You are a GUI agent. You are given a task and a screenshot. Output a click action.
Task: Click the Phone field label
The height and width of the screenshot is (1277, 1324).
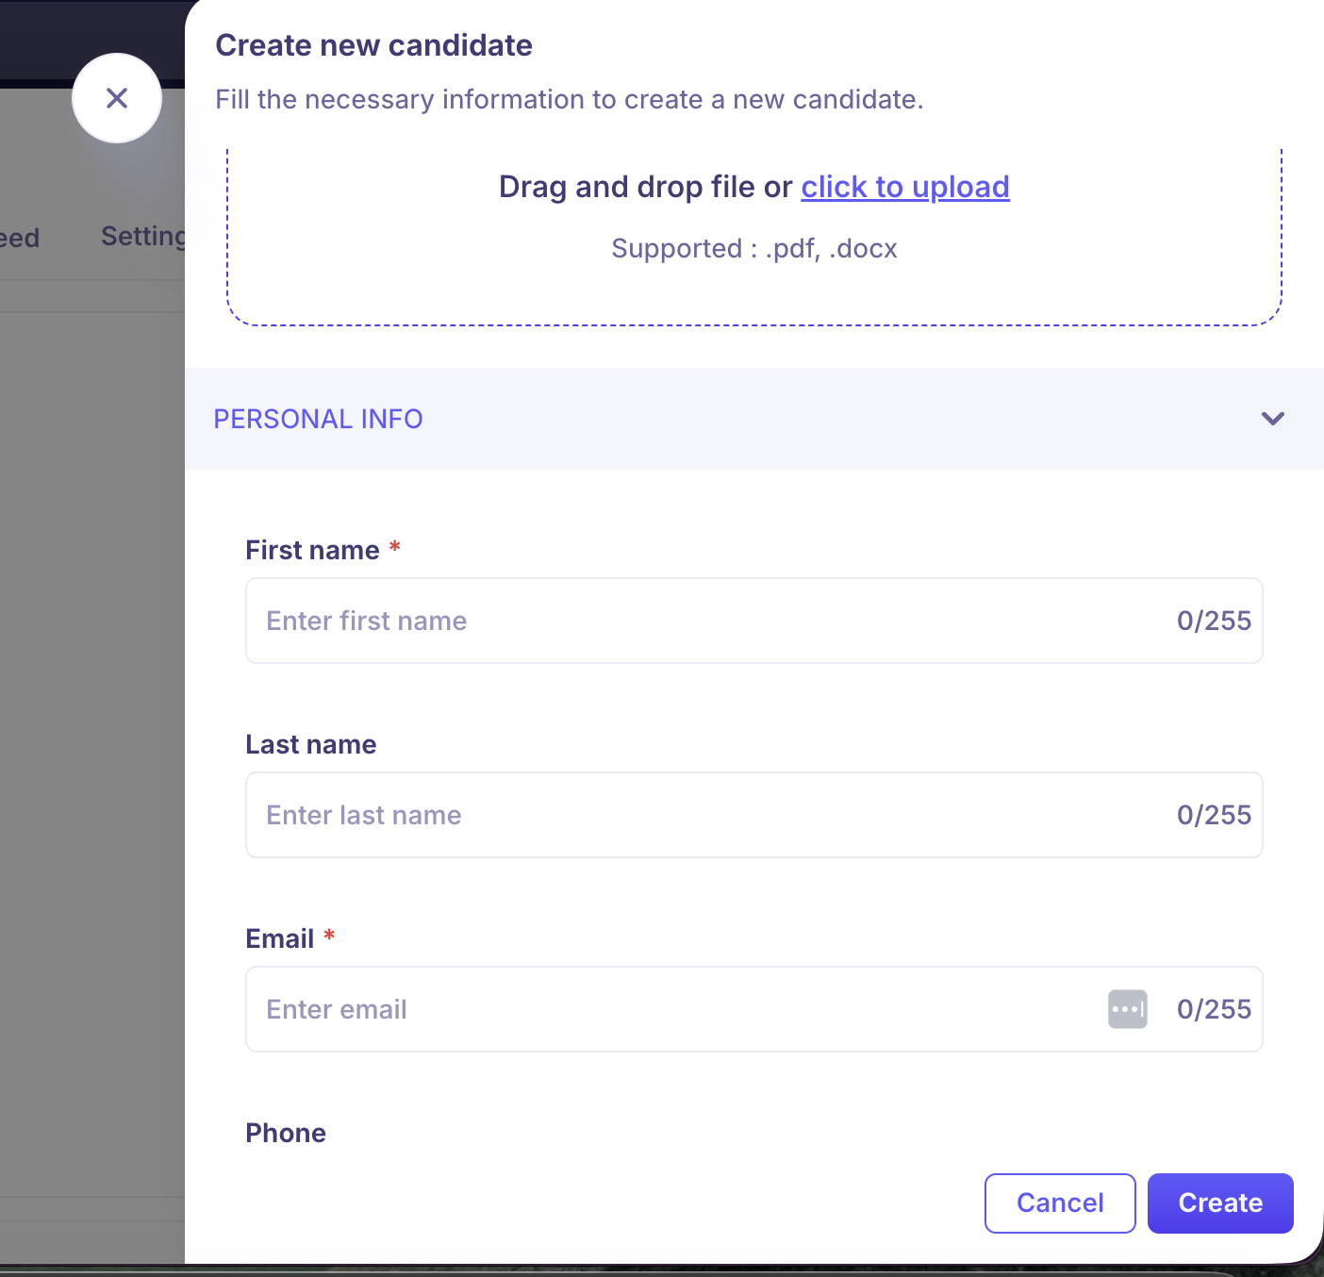(x=285, y=1133)
